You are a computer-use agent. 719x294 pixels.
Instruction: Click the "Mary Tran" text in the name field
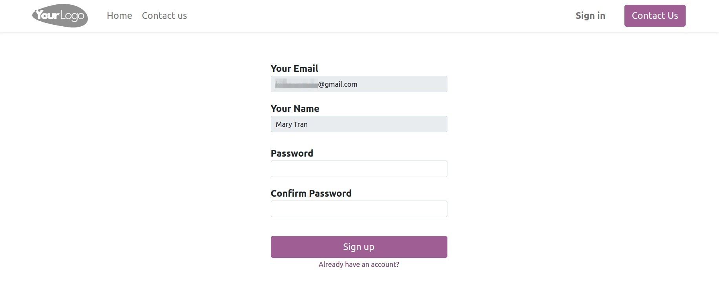292,124
